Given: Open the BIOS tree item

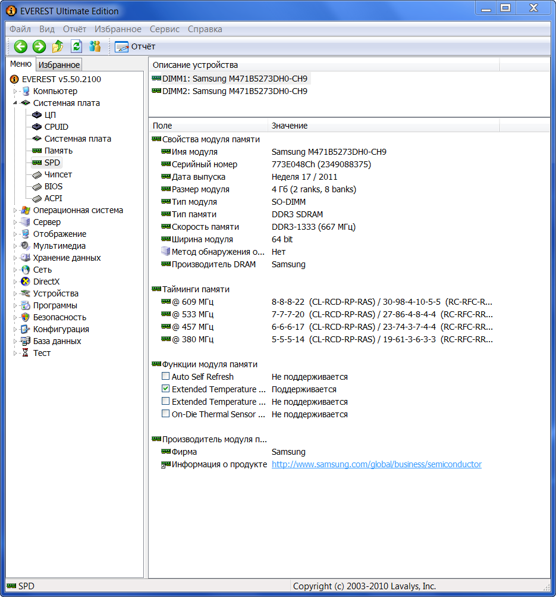Looking at the screenshot, I should click(x=54, y=186).
